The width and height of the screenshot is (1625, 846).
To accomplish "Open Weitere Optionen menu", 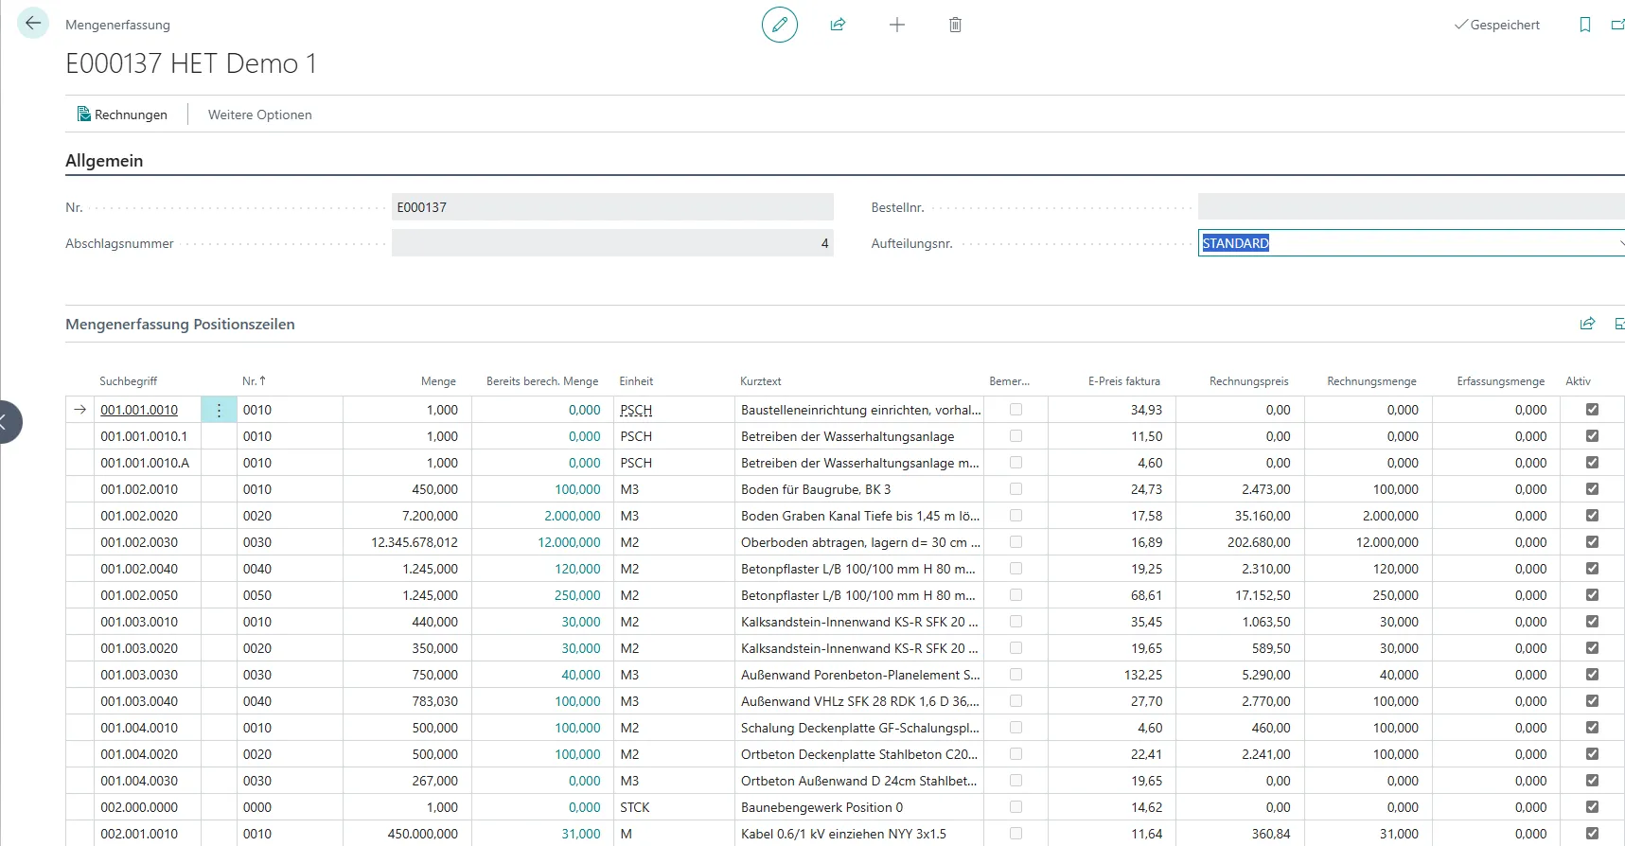I will 259,115.
